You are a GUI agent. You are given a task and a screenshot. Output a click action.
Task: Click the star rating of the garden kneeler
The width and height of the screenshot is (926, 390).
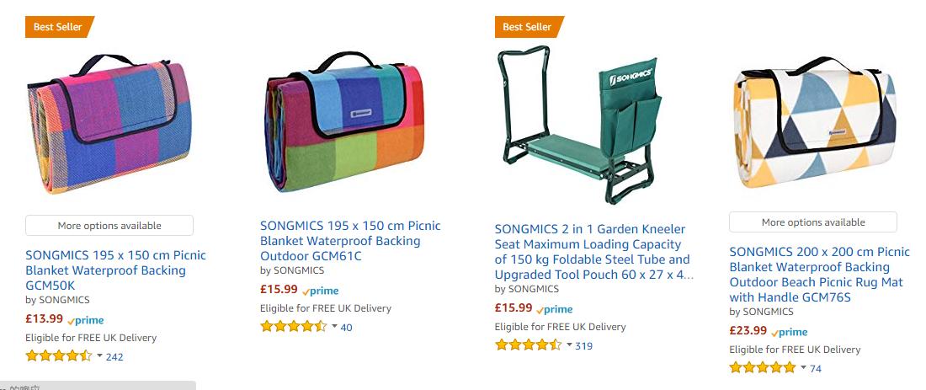click(528, 345)
